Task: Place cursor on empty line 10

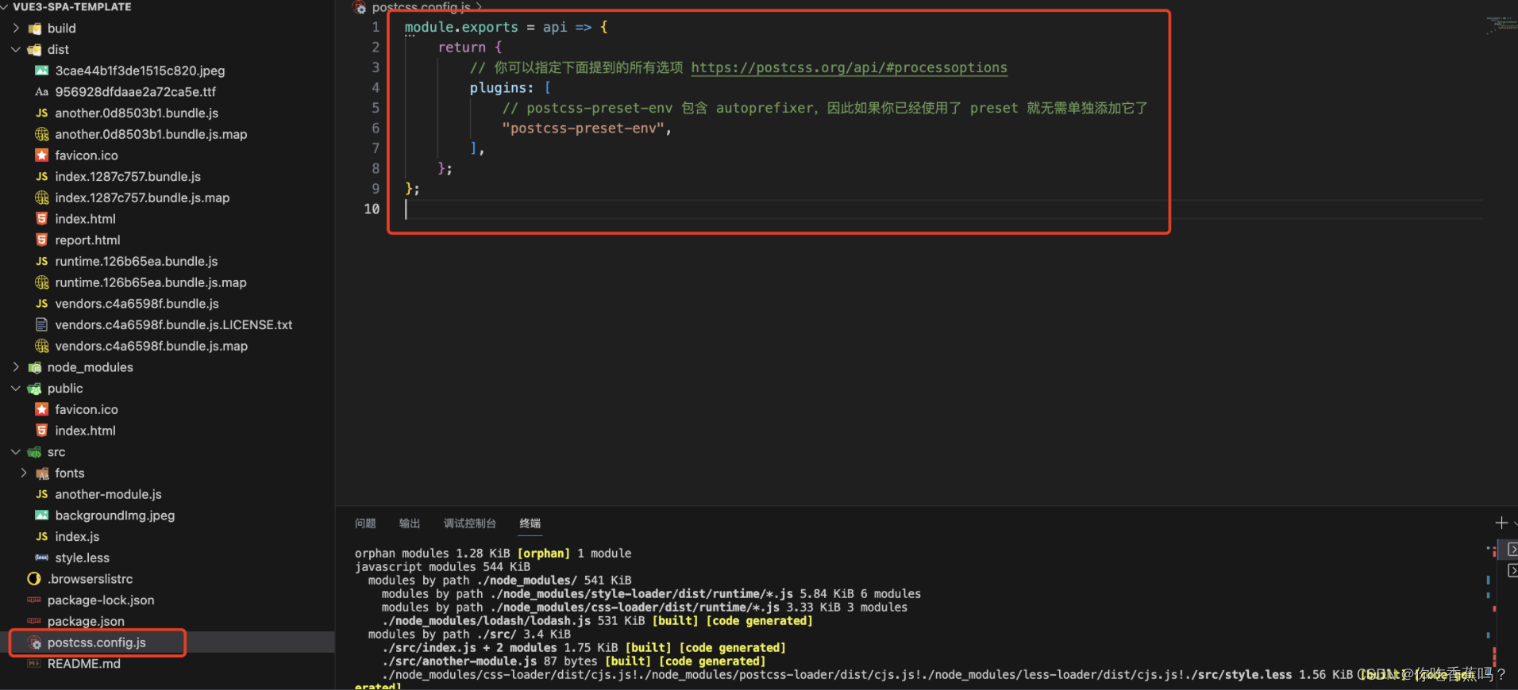Action: coord(943,209)
